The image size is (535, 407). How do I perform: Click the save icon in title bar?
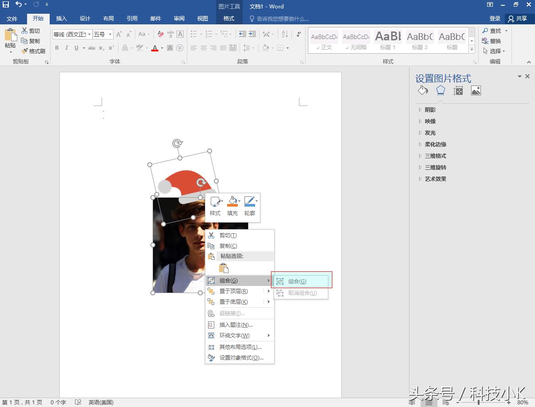click(6, 5)
